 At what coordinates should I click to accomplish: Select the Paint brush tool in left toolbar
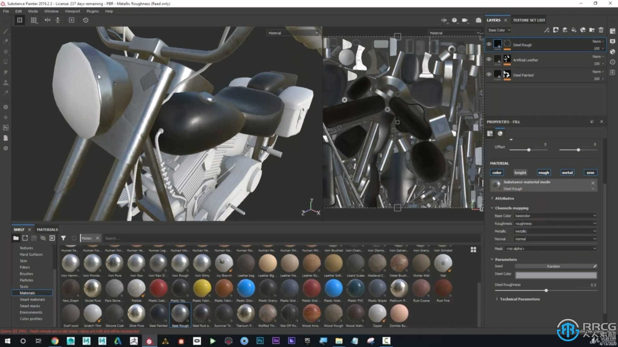point(6,31)
